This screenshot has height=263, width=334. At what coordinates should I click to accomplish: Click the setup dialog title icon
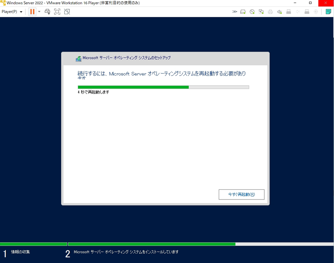tap(78, 59)
